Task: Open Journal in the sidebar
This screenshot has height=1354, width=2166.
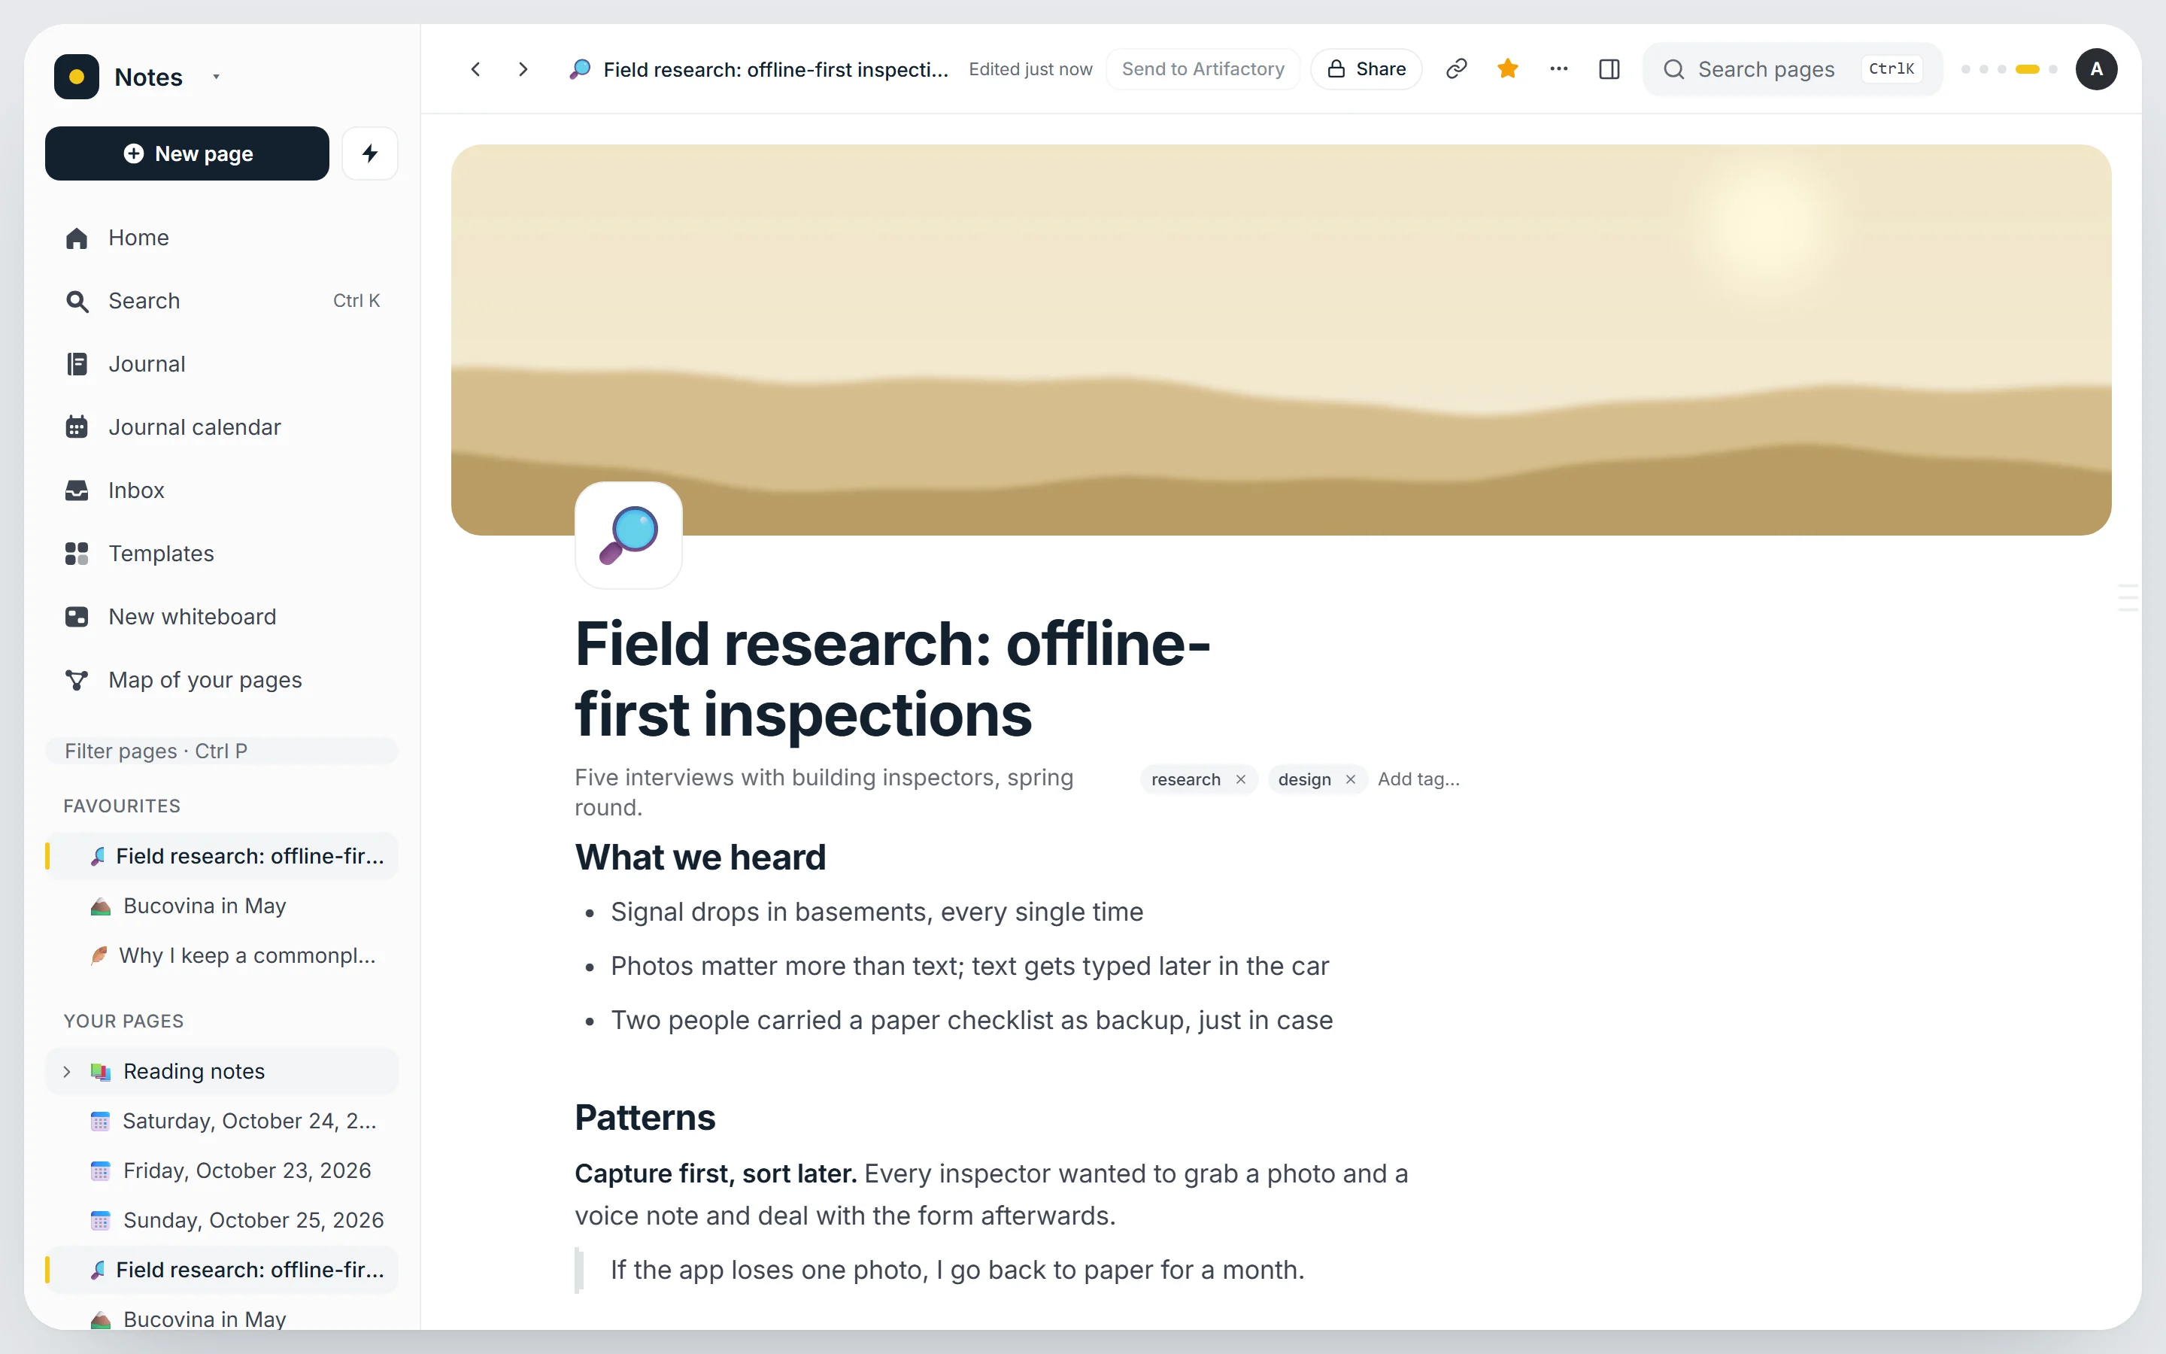Action: pos(221,363)
